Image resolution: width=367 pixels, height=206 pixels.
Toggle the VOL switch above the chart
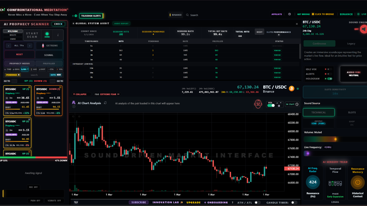[x=271, y=106]
